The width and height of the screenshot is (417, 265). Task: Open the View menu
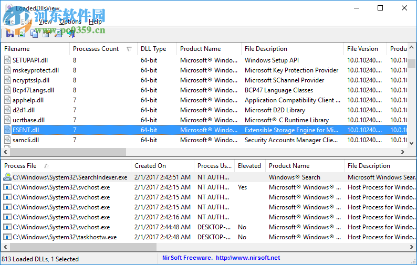45,22
